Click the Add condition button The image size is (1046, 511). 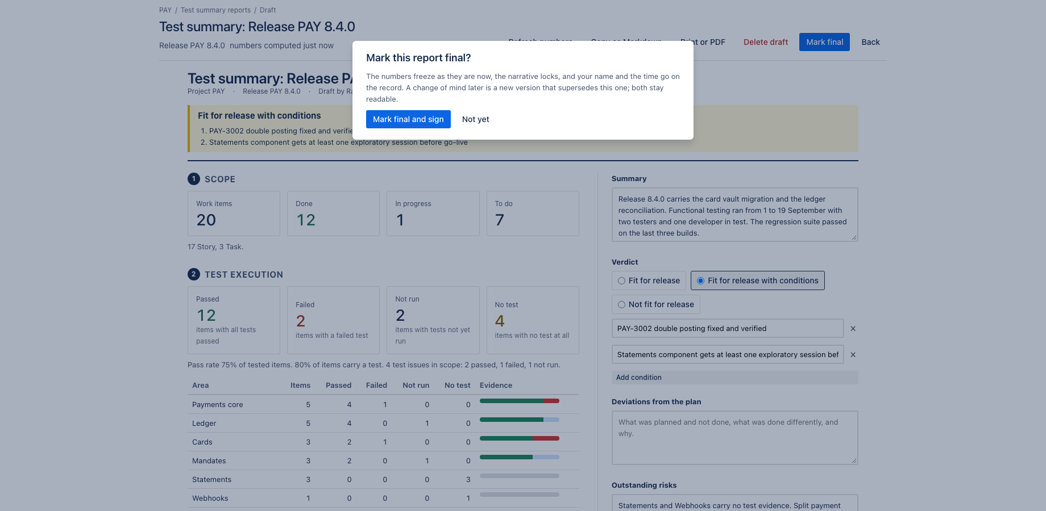[734, 378]
